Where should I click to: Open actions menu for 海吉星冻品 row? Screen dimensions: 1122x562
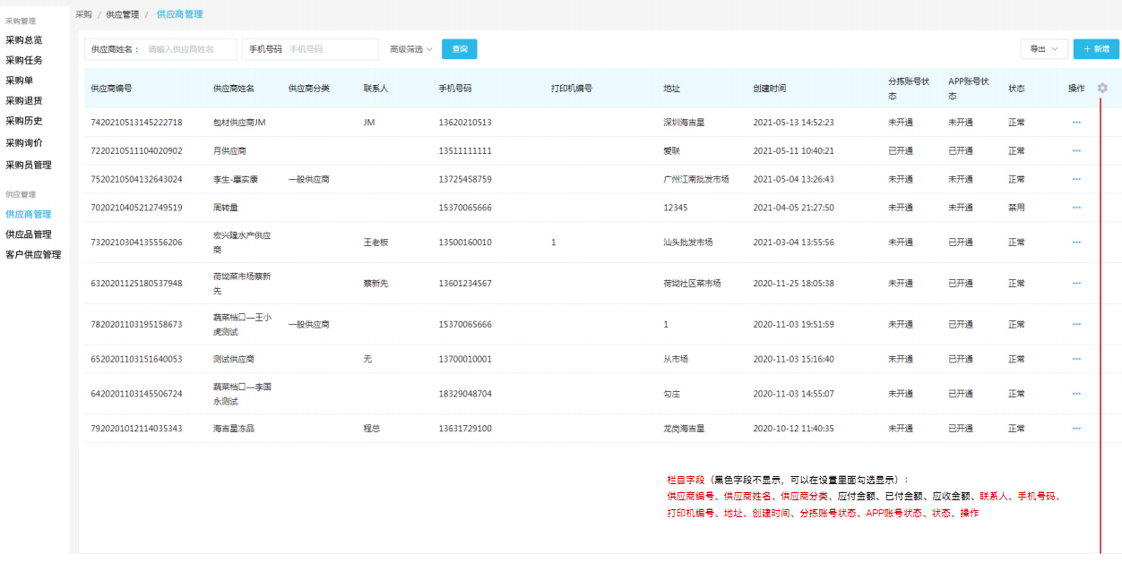tap(1076, 429)
